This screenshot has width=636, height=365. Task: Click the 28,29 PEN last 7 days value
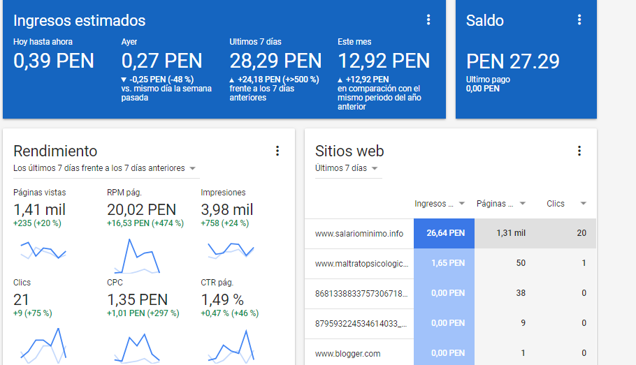(x=275, y=61)
